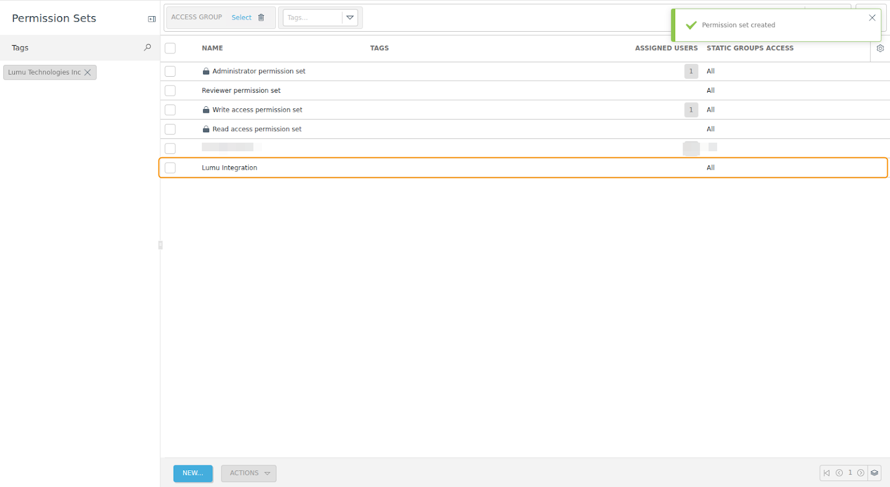Dismiss the Permission set created notification
Image resolution: width=890 pixels, height=487 pixels.
872,18
